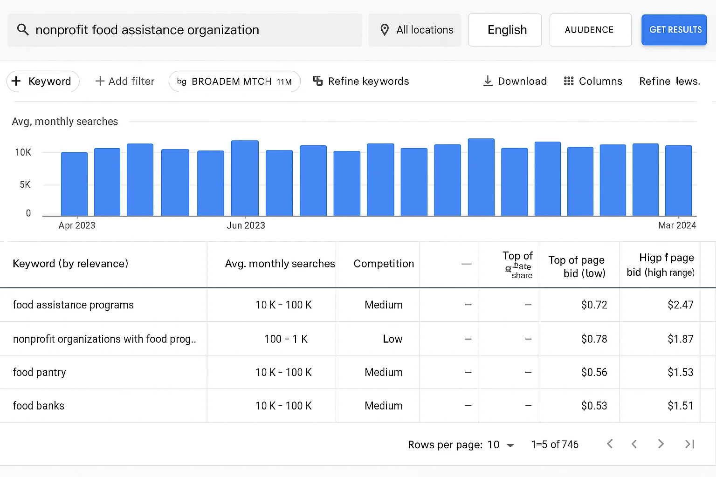Open the BROADEM MTCH match type chip

pyautogui.click(x=234, y=82)
